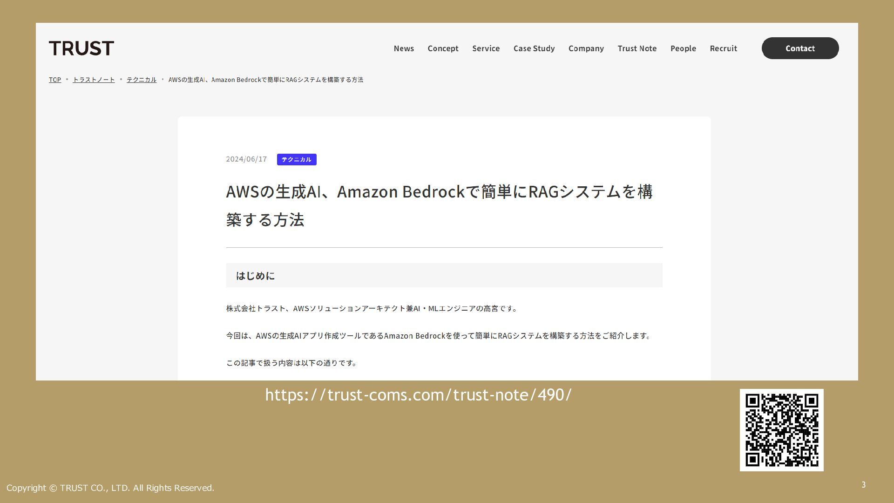
Task: Click the paragraph starting with 今回は
Action: (439, 336)
